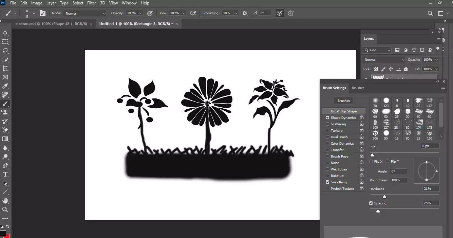The height and width of the screenshot is (238, 453).
Task: Select the Move tool
Action: pos(5,33)
